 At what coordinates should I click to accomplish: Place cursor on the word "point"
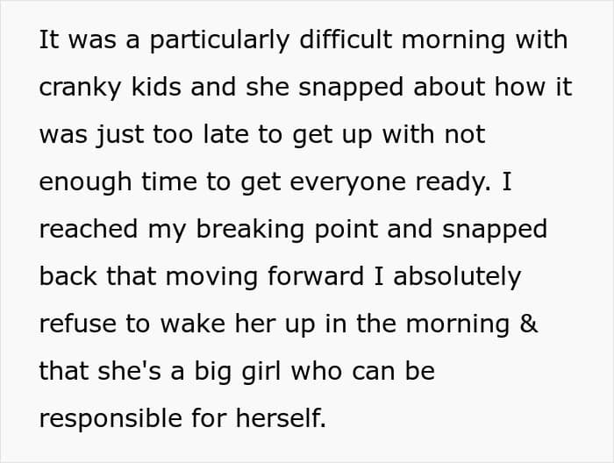(x=346, y=231)
